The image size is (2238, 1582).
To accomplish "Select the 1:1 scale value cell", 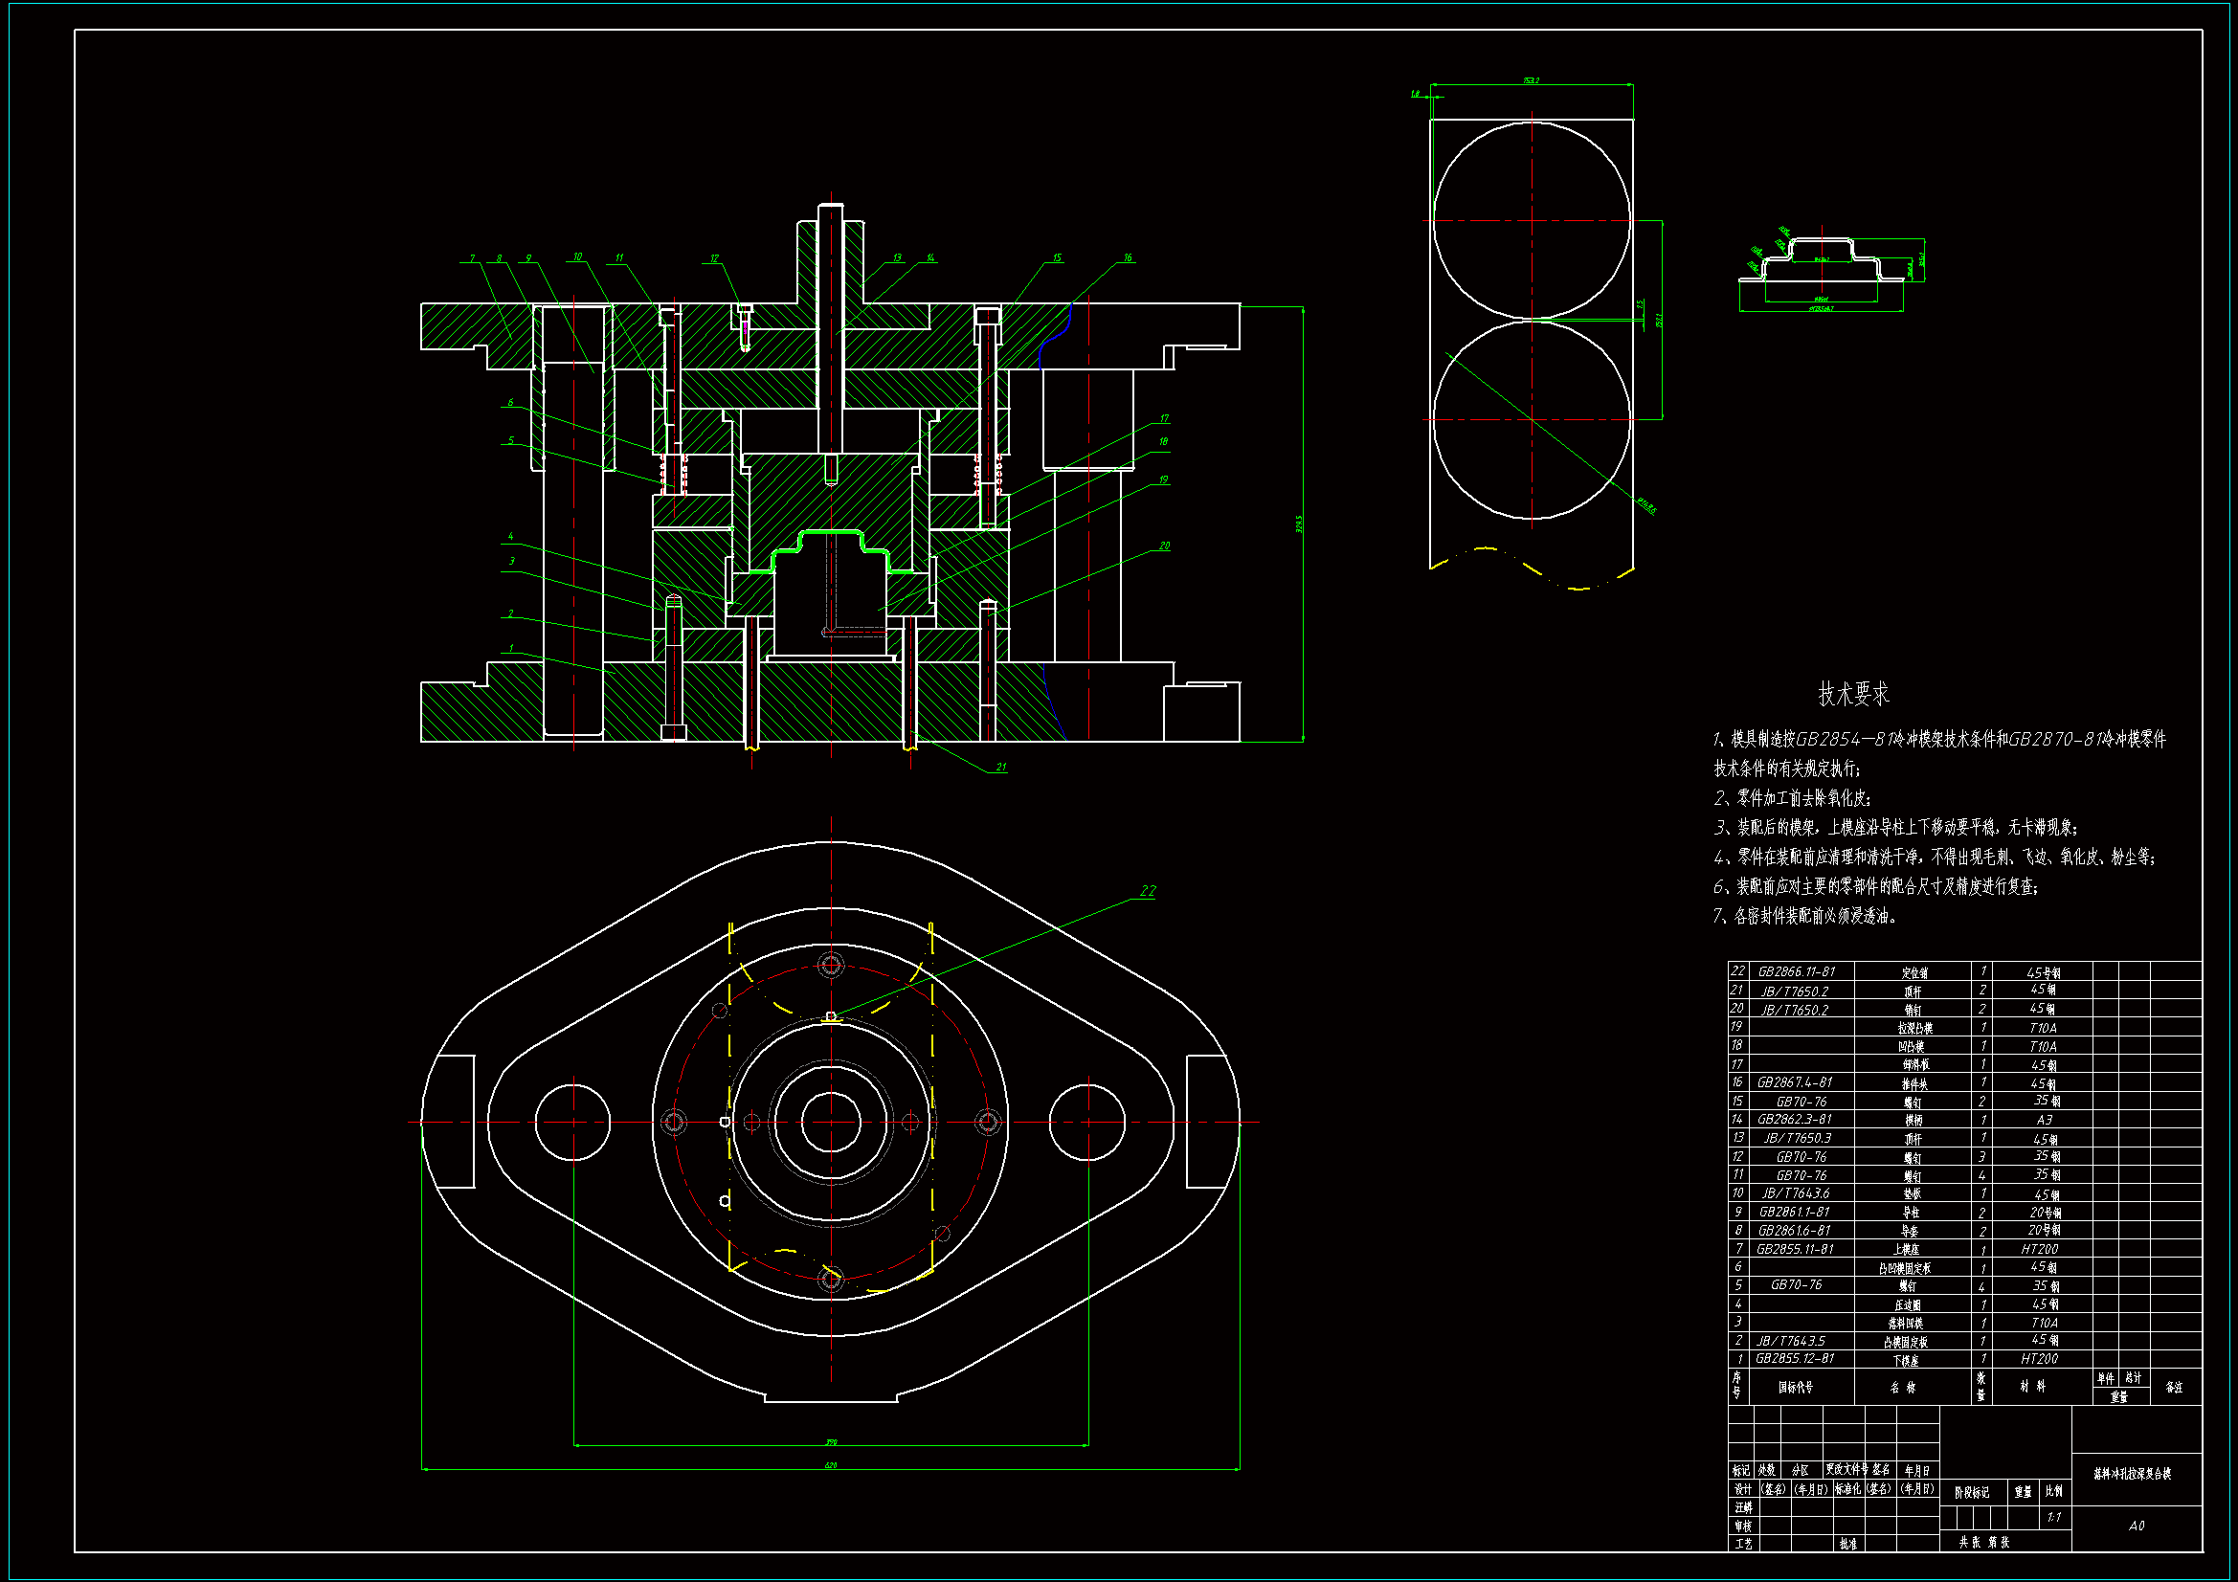I will (2054, 1518).
